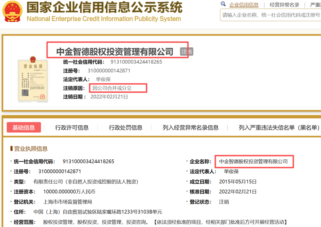Click the 企业名称 value in license info

pyautogui.click(x=253, y=162)
